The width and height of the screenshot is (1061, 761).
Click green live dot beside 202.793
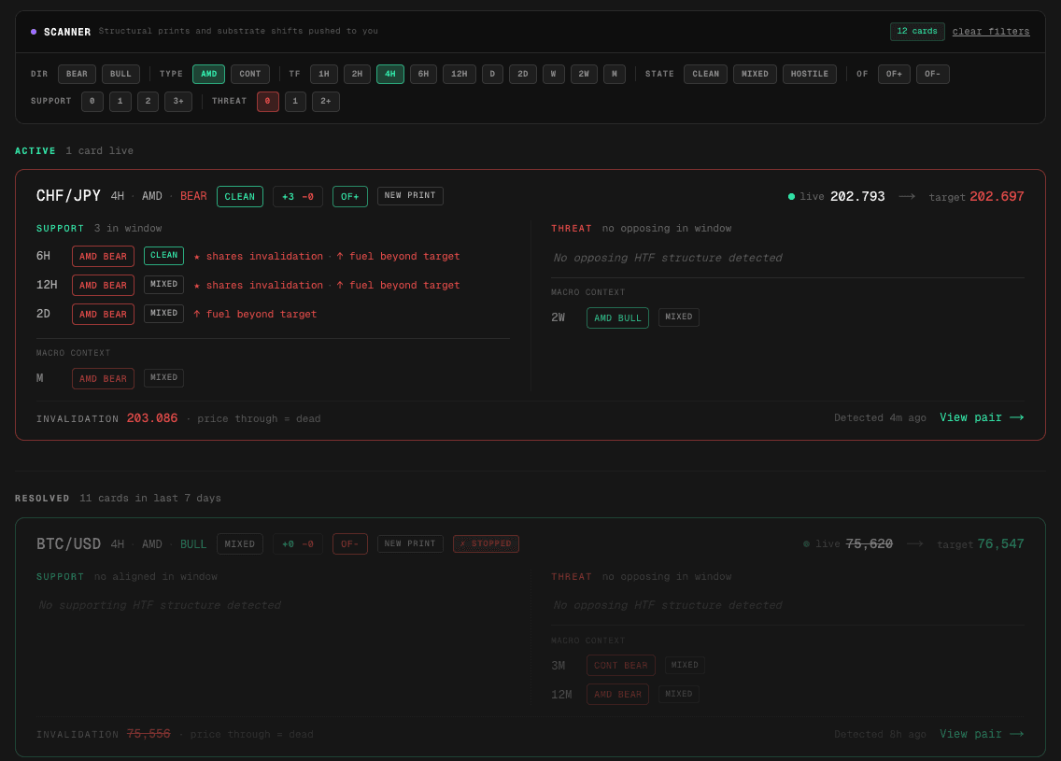click(x=791, y=197)
